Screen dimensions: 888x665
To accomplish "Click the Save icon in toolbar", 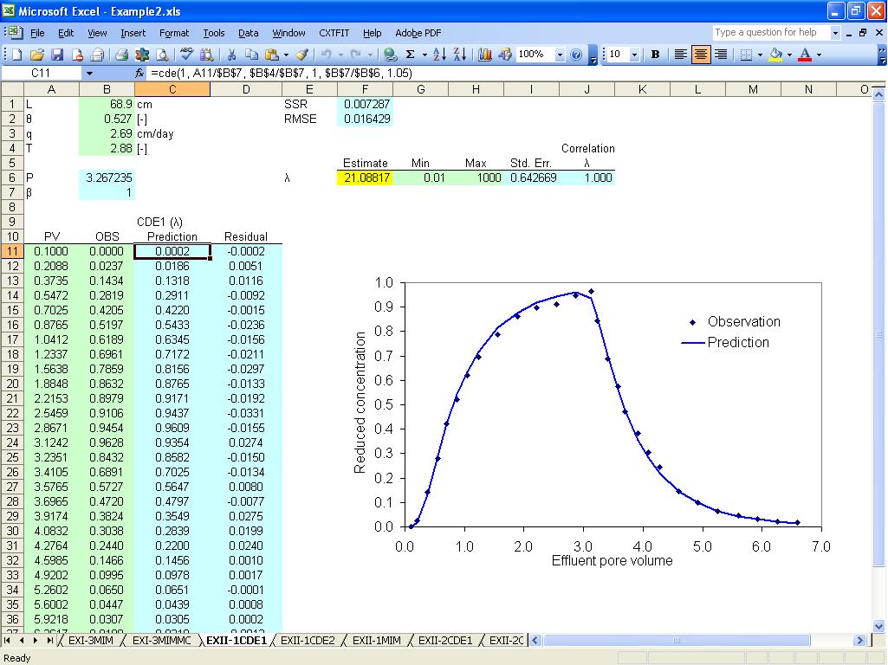I will click(x=57, y=55).
